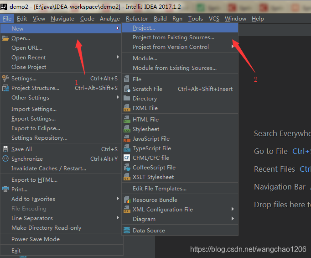Image resolution: width=311 pixels, height=258 pixels.
Task: Click the Resource Bundle chart icon
Action: pyautogui.click(x=127, y=200)
